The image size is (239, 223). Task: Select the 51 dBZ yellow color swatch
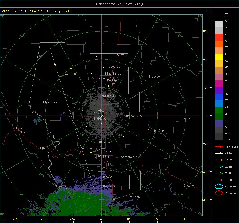point(219,57)
